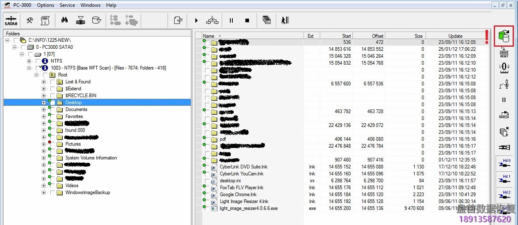The height and width of the screenshot is (225, 518).
Task: Click the pause button in top toolbar
Action: [x=231, y=20]
